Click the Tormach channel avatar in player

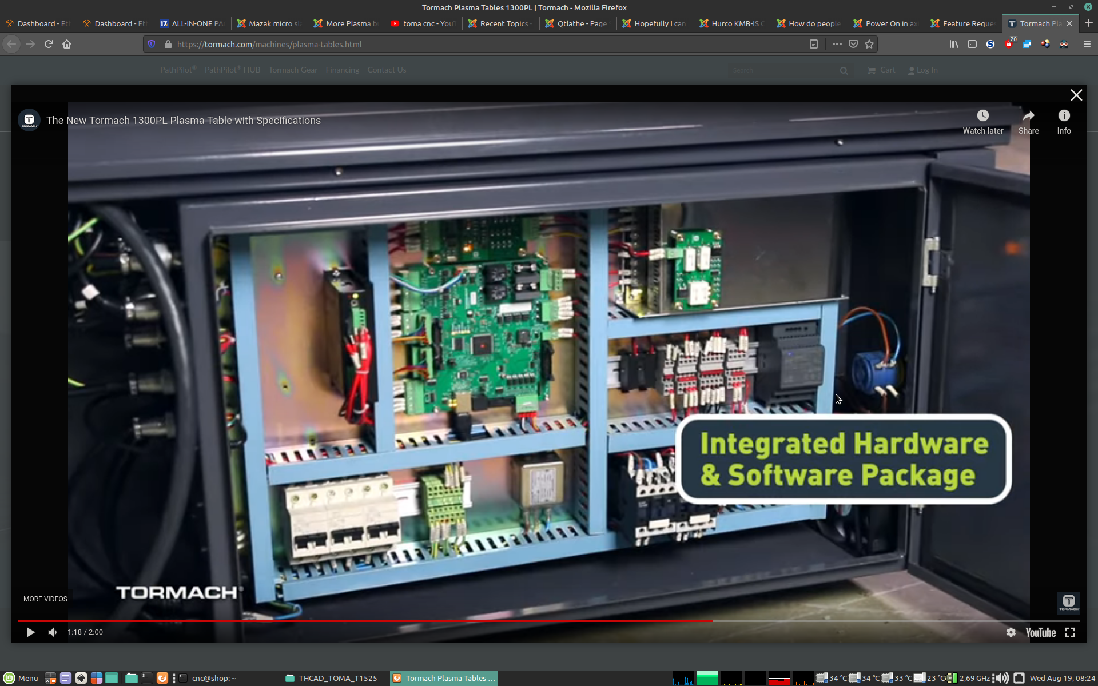tap(29, 120)
